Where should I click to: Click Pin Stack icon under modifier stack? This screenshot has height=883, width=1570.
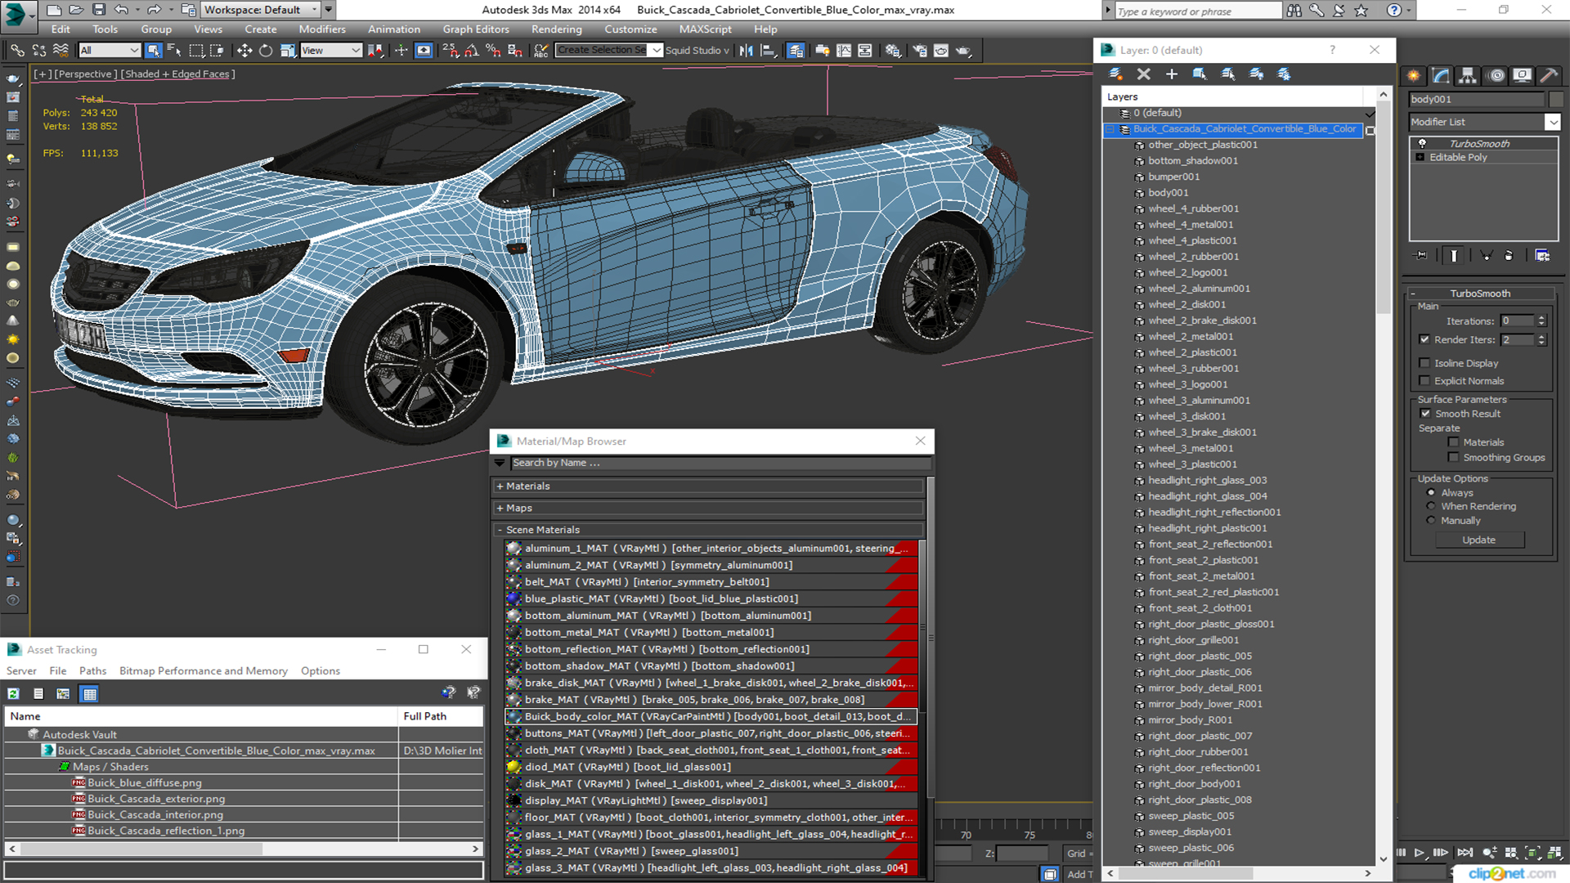click(1421, 255)
